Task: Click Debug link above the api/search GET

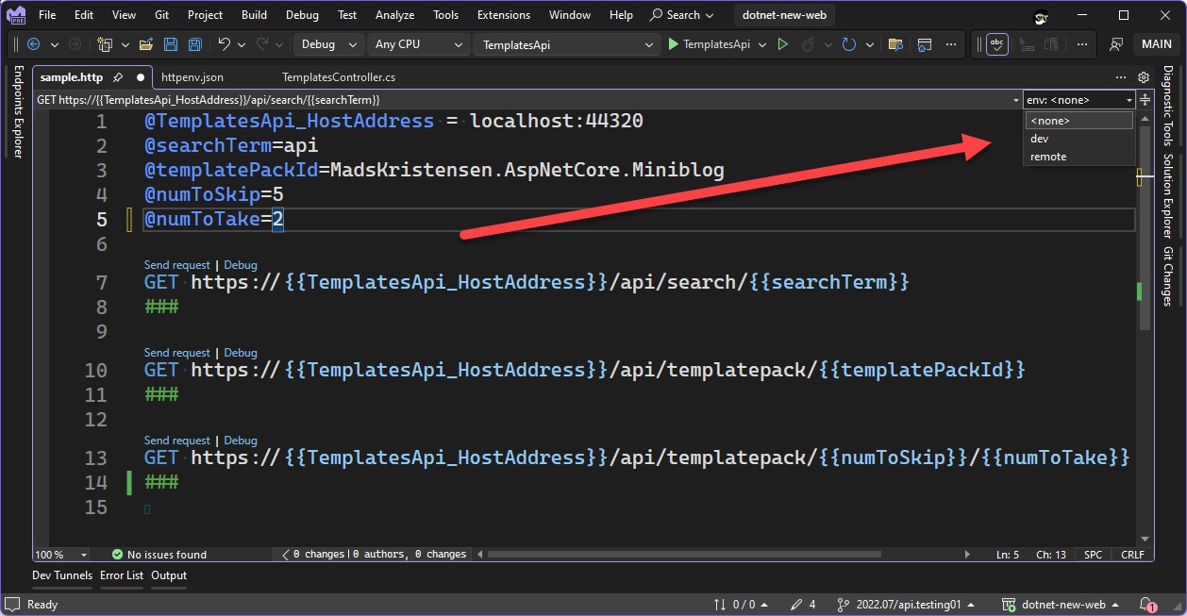Action: click(241, 265)
